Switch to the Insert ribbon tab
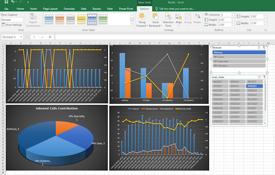Viewport: 275px width, 175px height. (33, 9)
